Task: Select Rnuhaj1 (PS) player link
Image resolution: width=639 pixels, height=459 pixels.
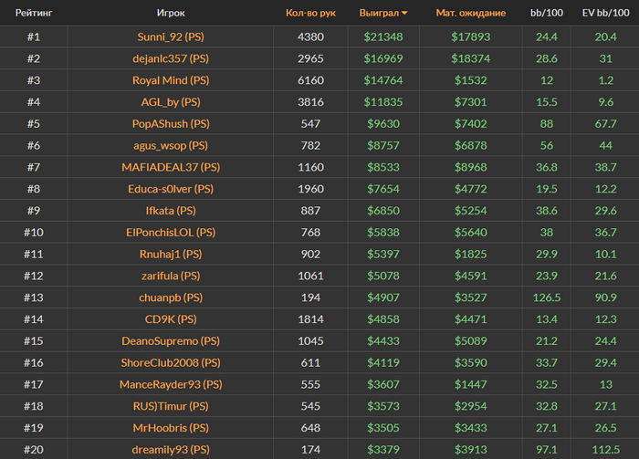Action: tap(170, 254)
